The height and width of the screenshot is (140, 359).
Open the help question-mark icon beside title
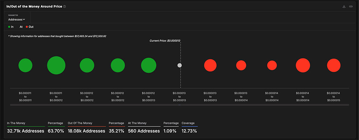tap(65, 7)
